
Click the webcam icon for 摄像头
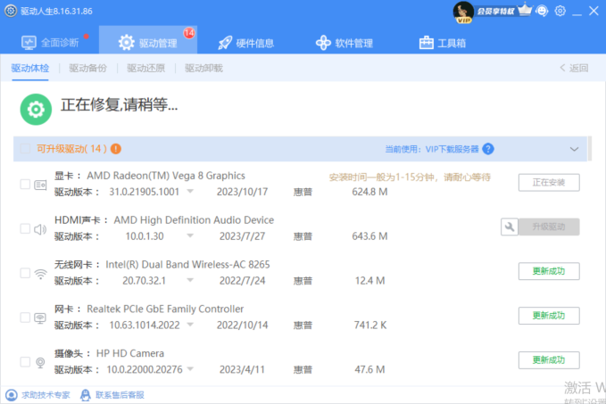point(40,363)
